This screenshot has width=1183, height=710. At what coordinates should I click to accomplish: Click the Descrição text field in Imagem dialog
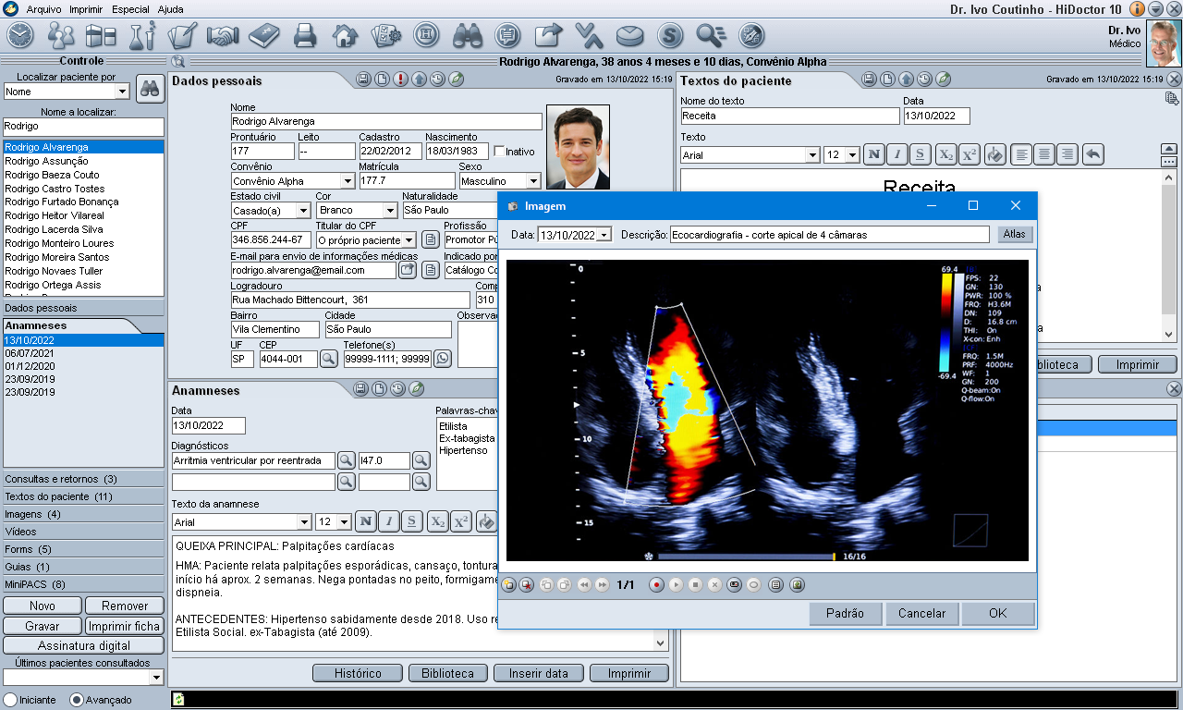click(x=829, y=235)
